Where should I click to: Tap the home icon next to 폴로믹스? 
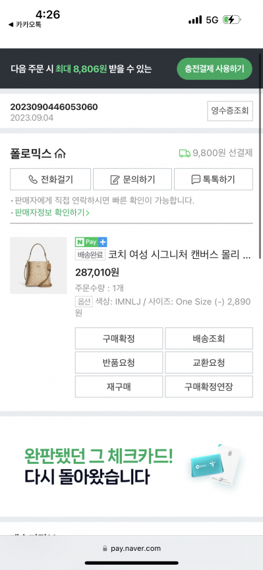60,154
